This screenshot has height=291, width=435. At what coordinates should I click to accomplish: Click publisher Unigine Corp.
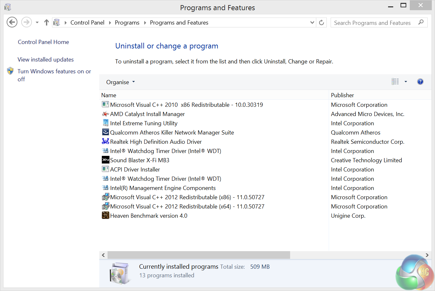[348, 216]
